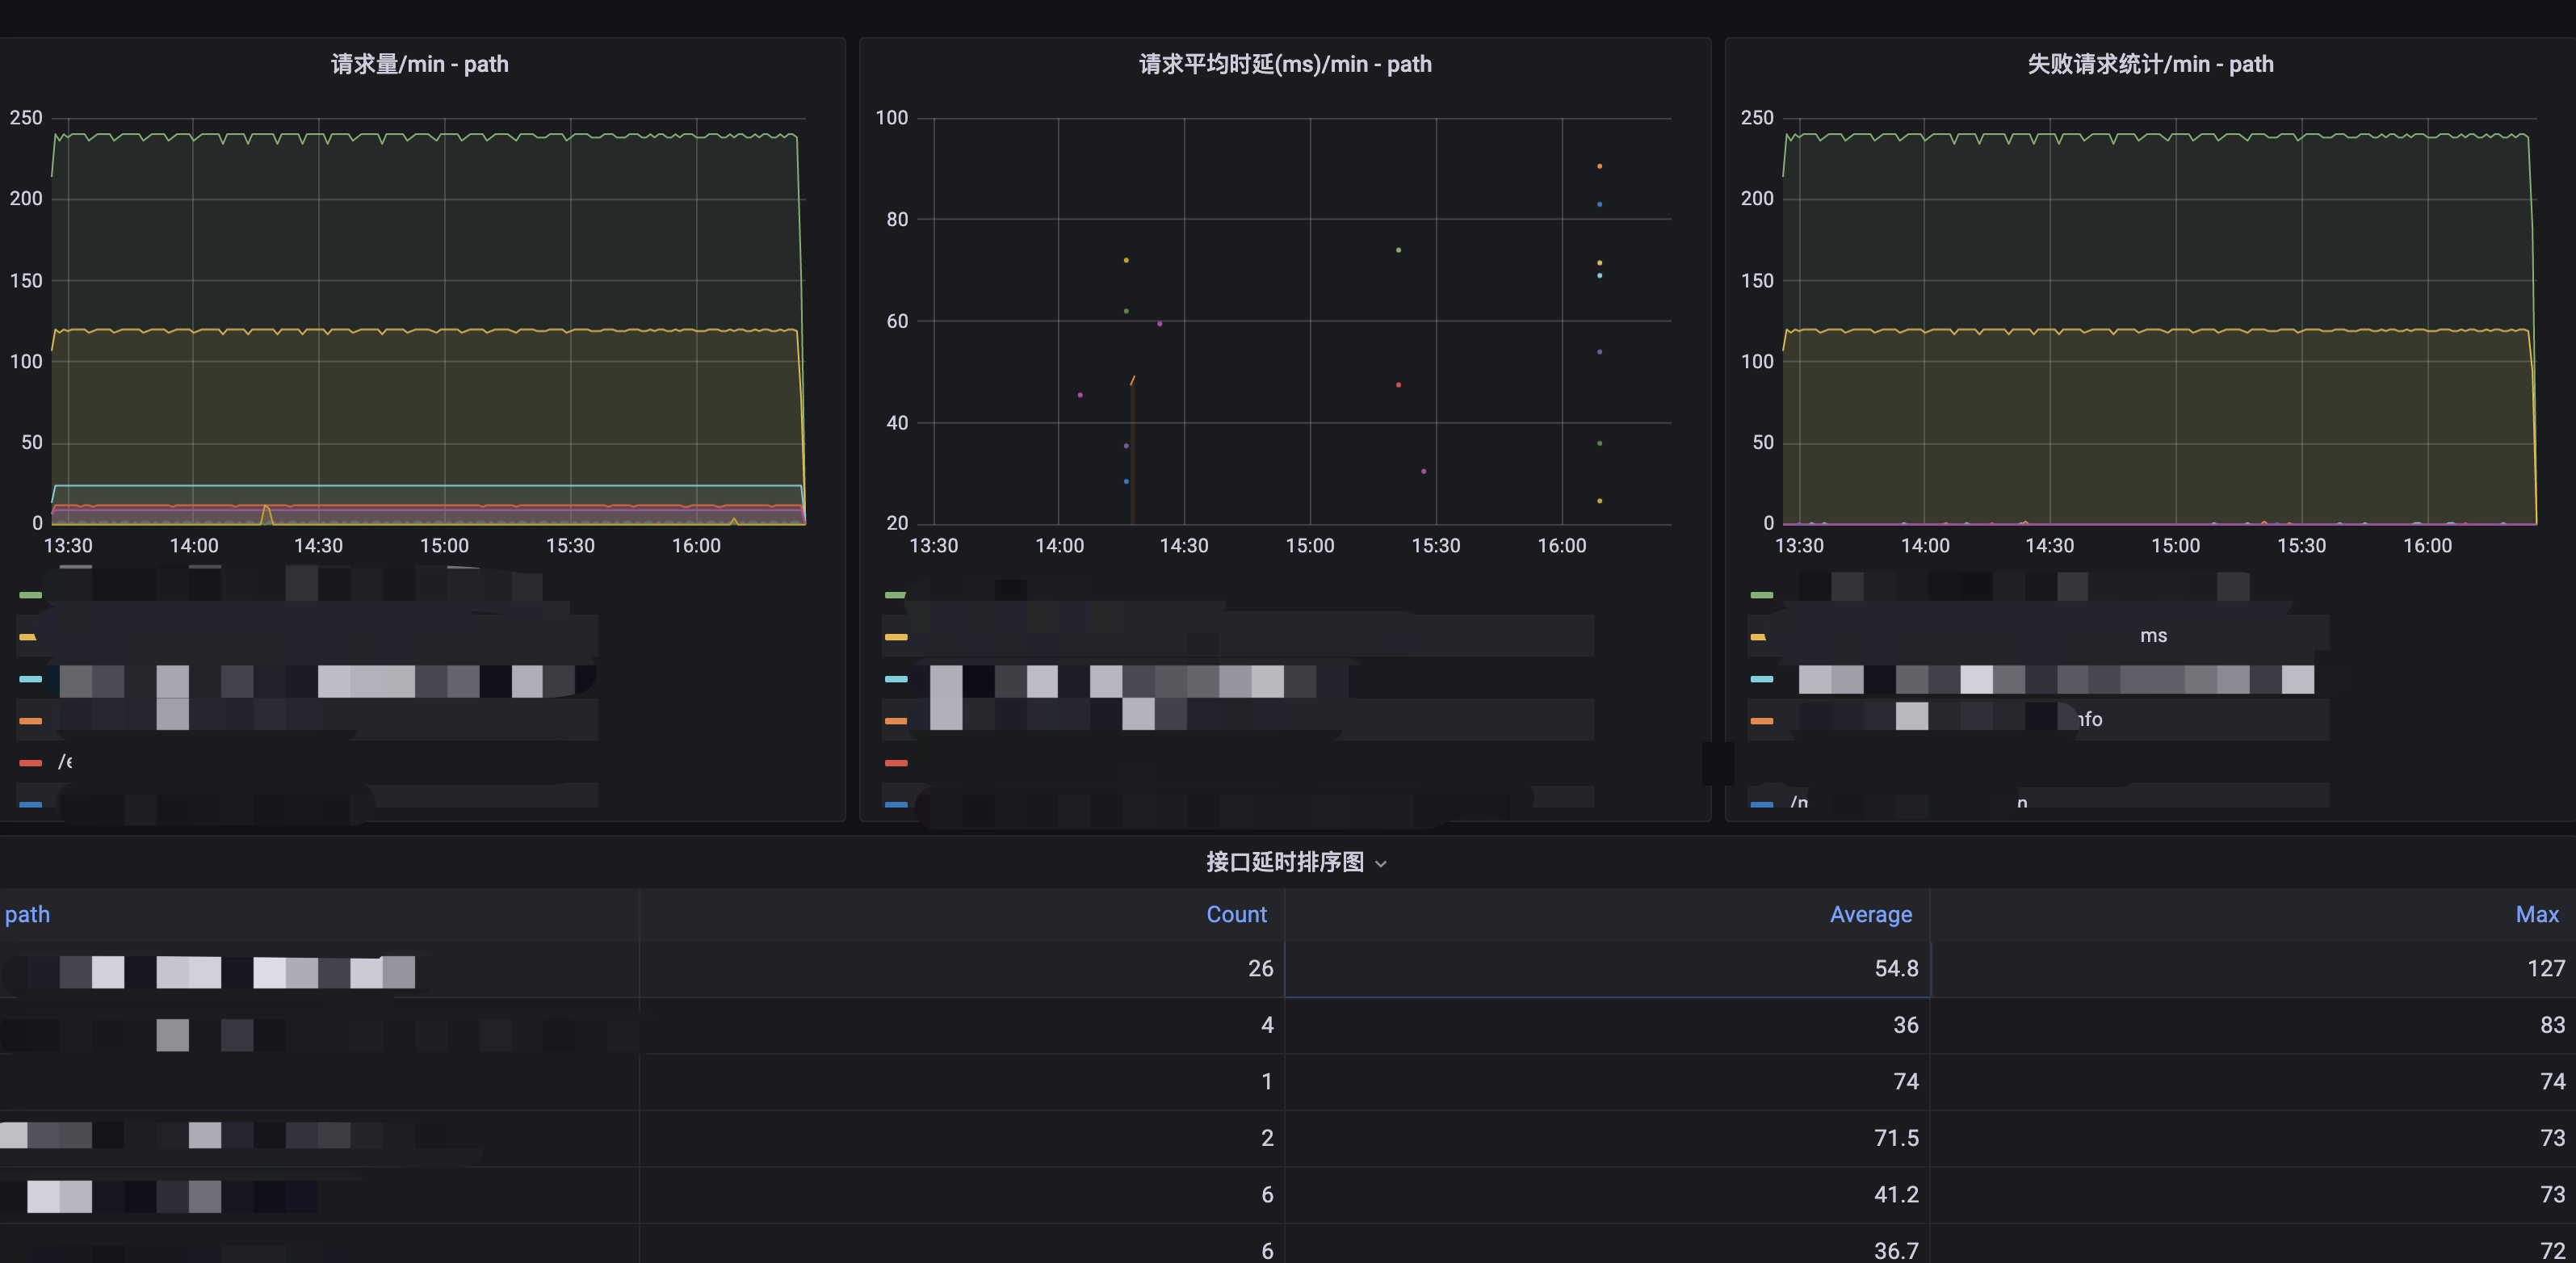Sort table by the path column header
The image size is (2576, 1263).
pos(27,914)
